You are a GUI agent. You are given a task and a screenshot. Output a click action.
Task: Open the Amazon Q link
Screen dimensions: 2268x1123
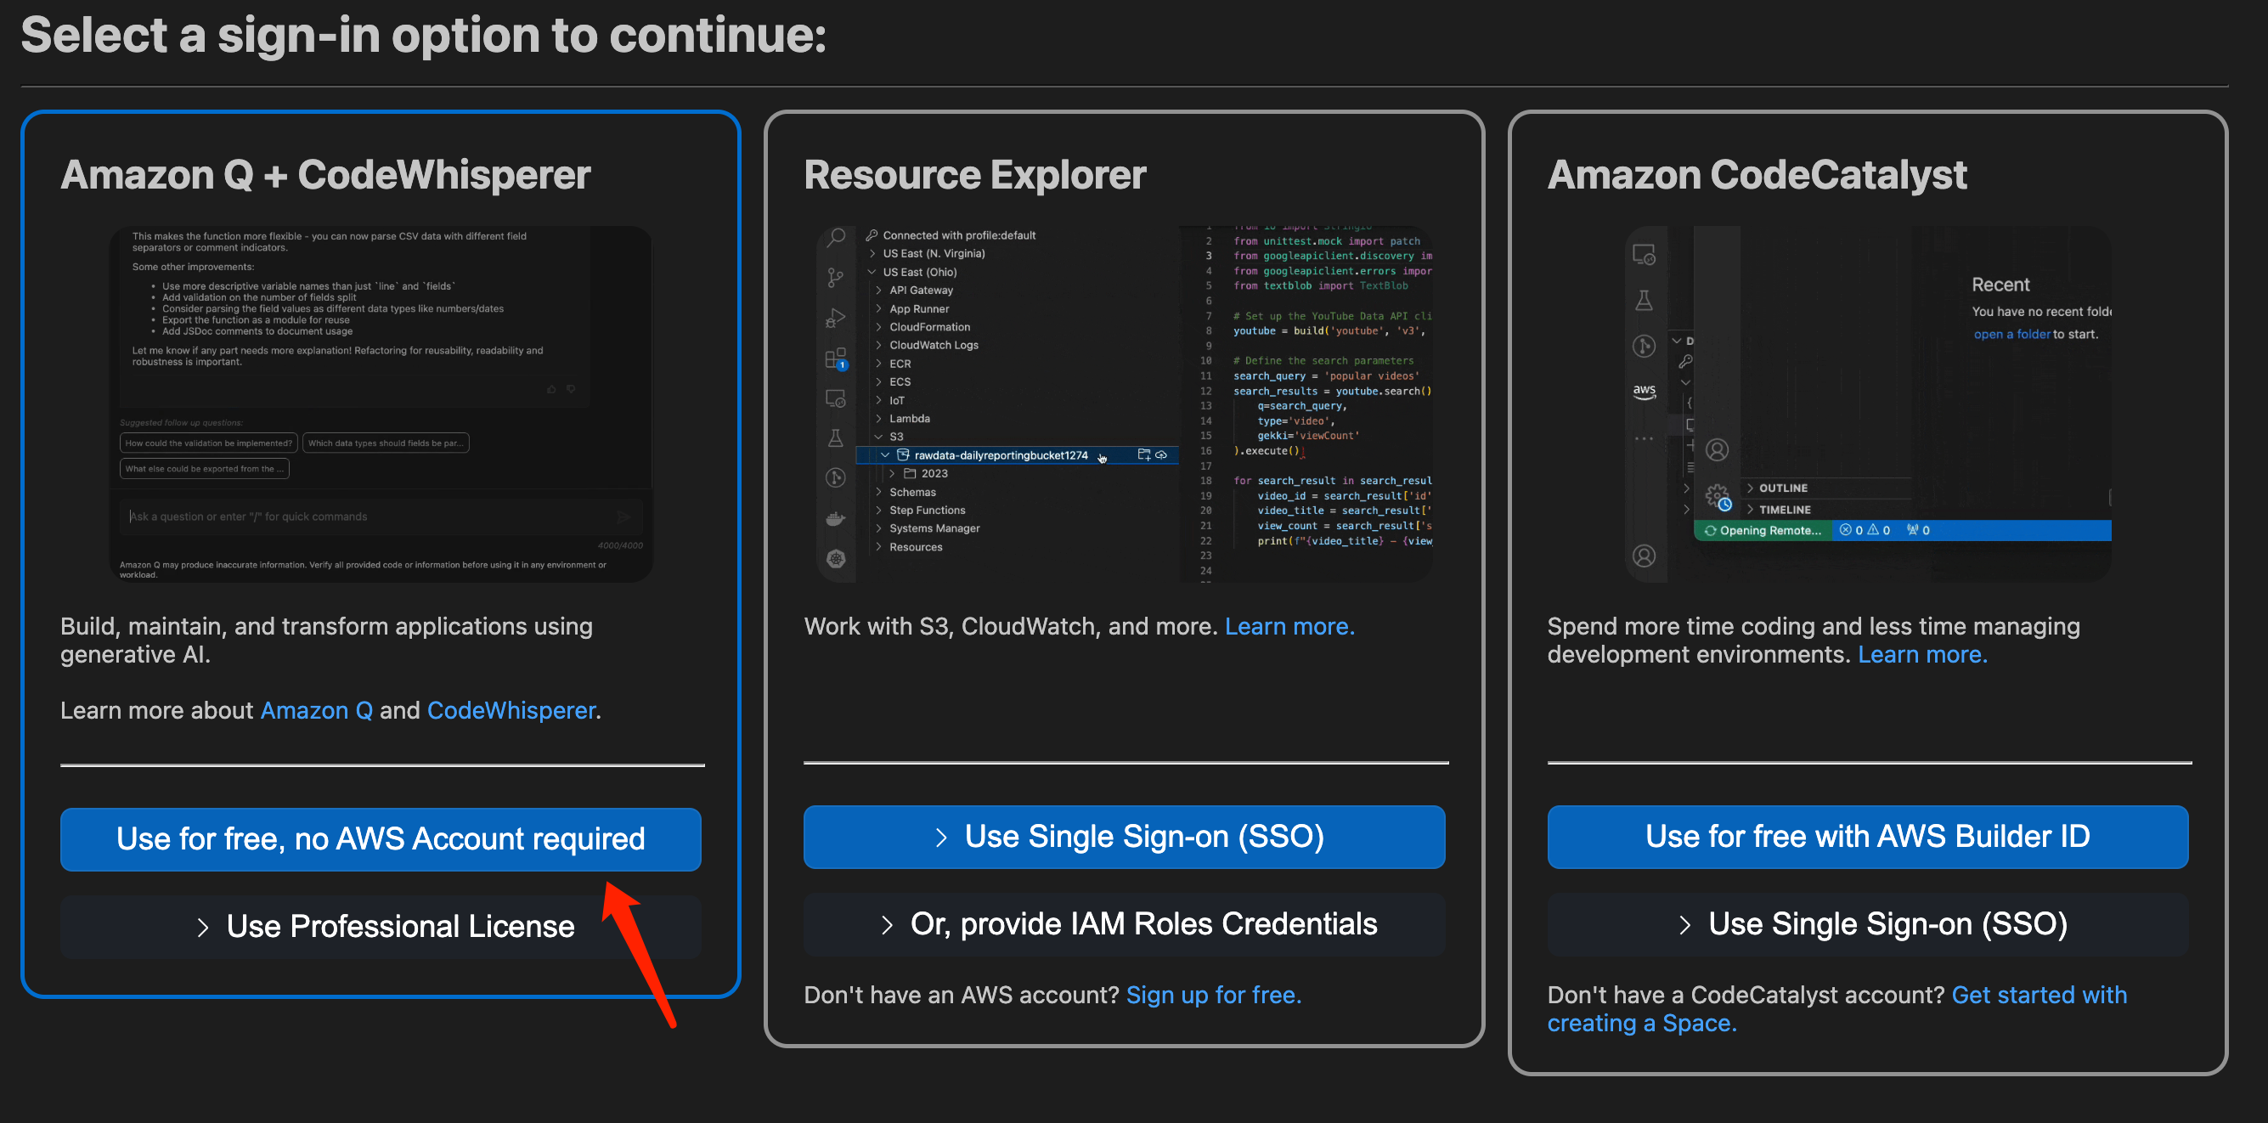316,710
